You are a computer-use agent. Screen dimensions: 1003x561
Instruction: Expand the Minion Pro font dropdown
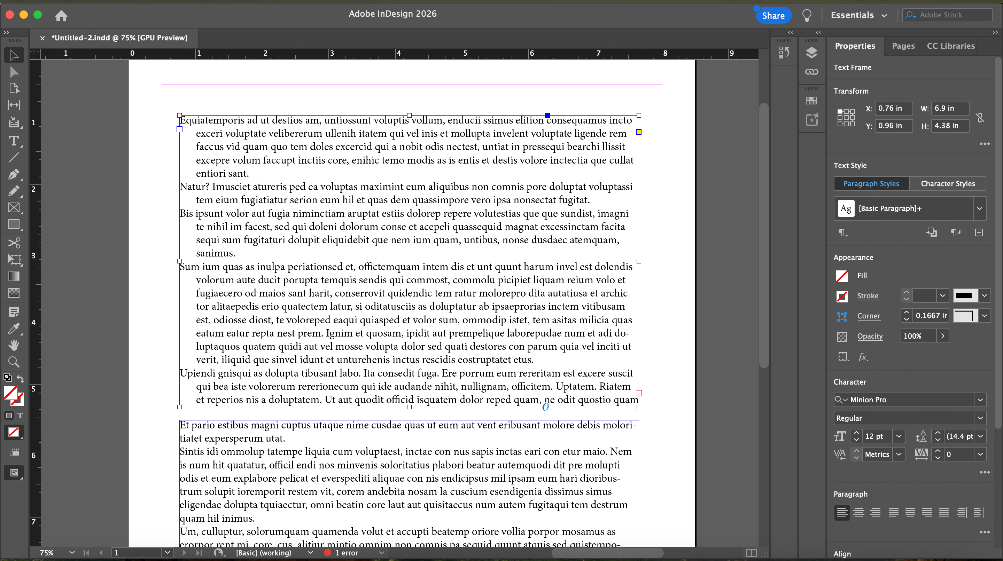[x=980, y=400]
